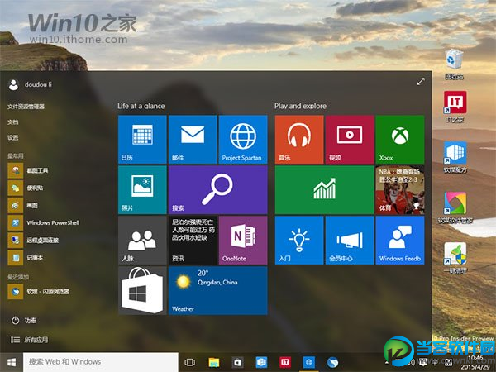Screen dimensions: 496x372
Task: Open the Store shopping bag tile
Action: 141,290
